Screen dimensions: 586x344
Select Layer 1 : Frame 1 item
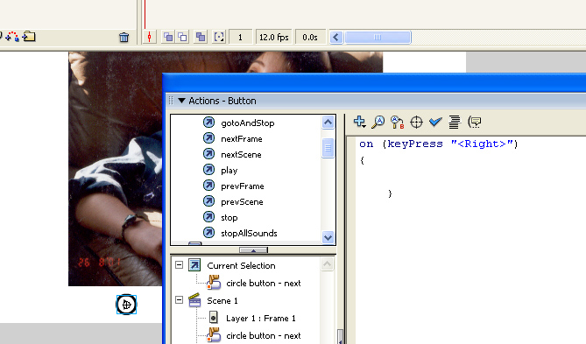pos(260,319)
